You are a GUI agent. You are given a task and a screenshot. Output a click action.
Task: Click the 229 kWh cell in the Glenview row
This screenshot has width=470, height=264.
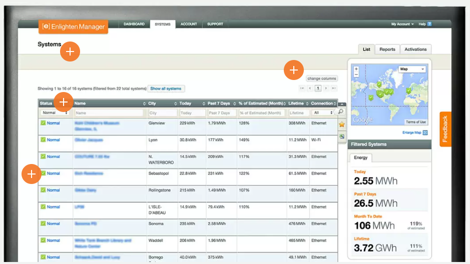pyautogui.click(x=187, y=123)
